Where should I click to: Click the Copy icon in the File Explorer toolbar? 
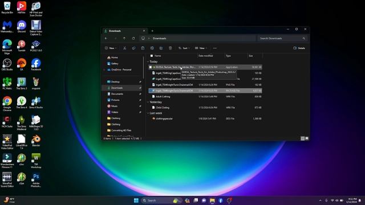click(133, 48)
